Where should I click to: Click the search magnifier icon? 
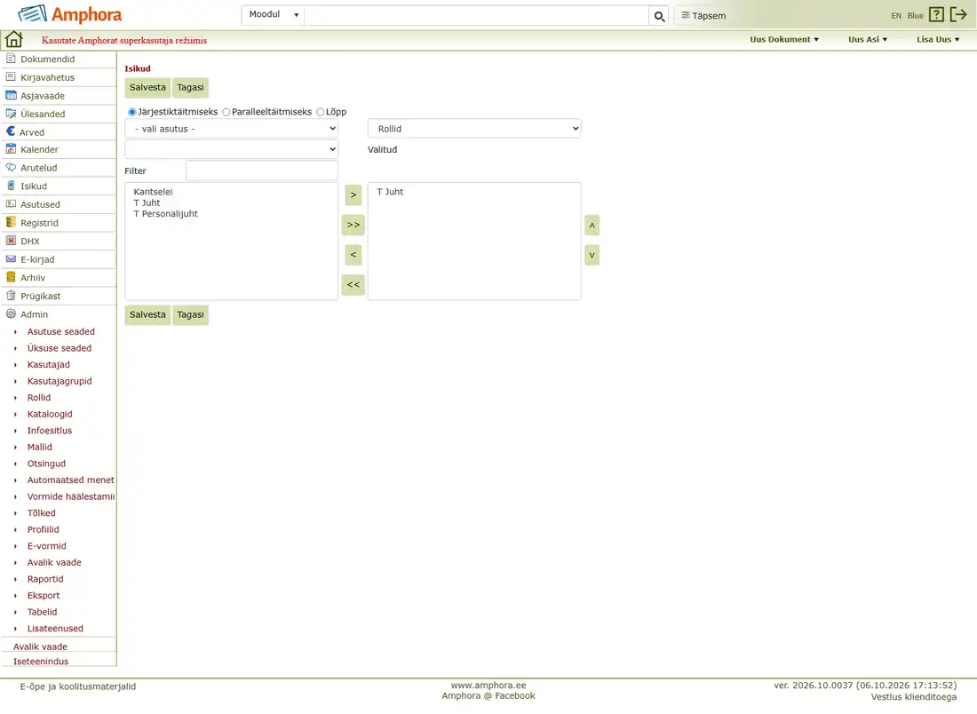tap(659, 16)
